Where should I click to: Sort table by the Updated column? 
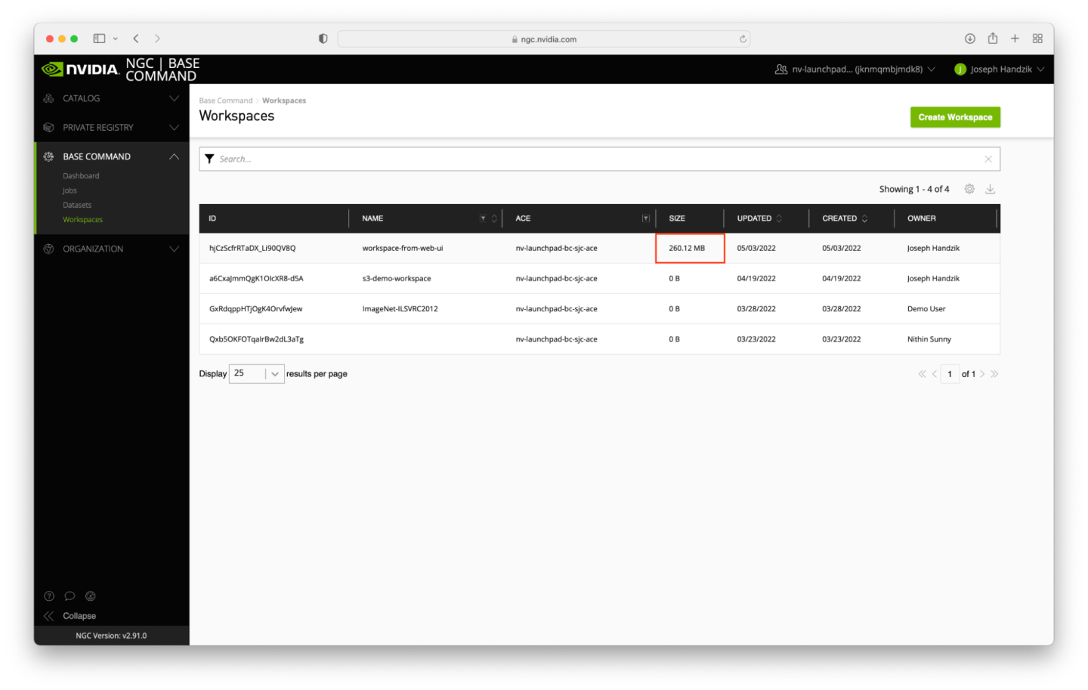pos(779,218)
